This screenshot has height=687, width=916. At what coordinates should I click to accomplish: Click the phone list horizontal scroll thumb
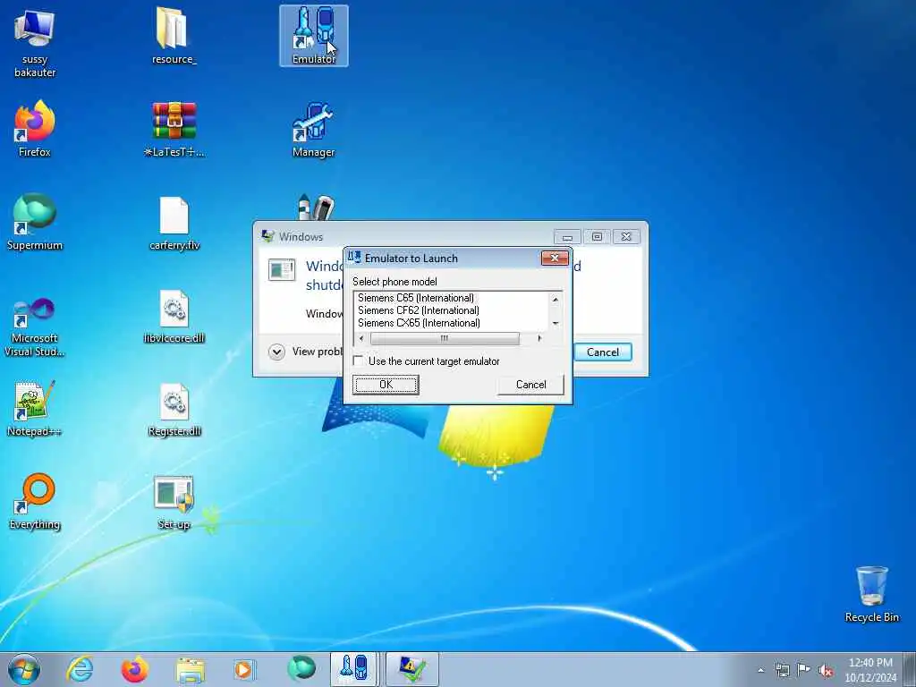(445, 338)
